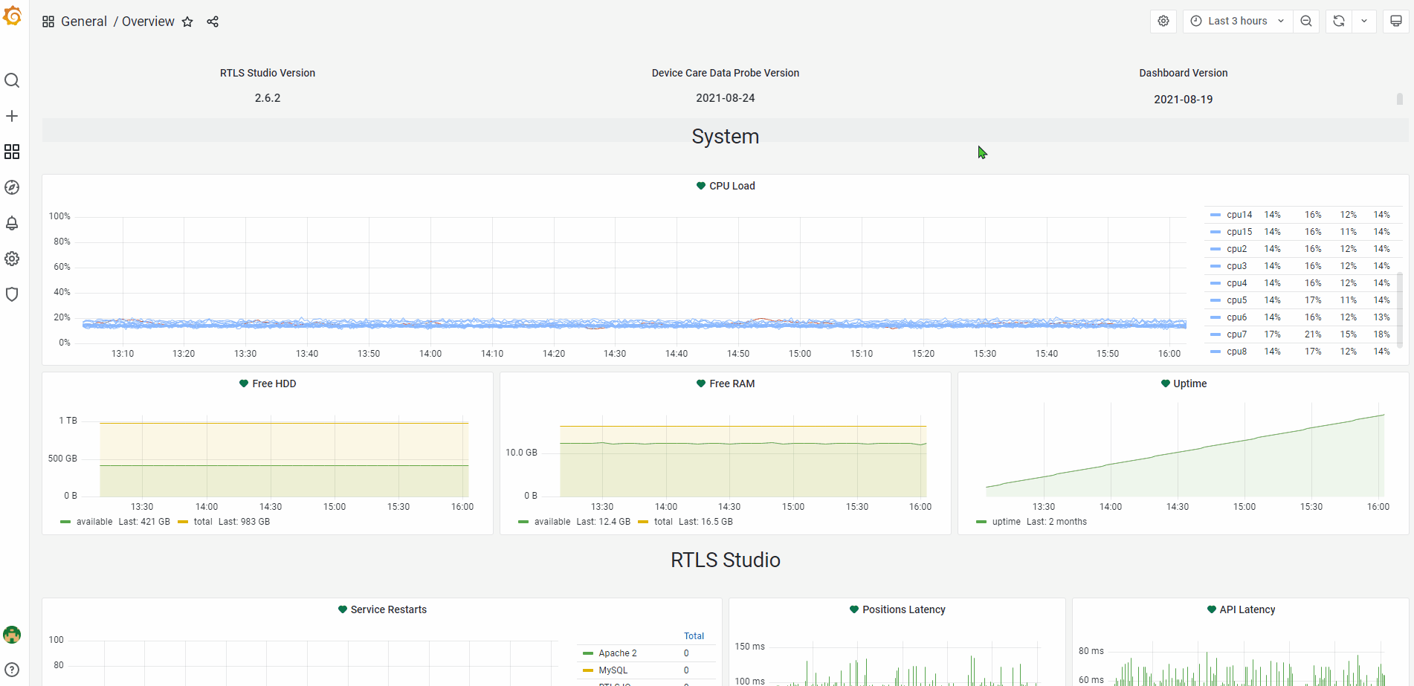
Task: Toggle cpu3 series in legend
Action: tap(1236, 266)
